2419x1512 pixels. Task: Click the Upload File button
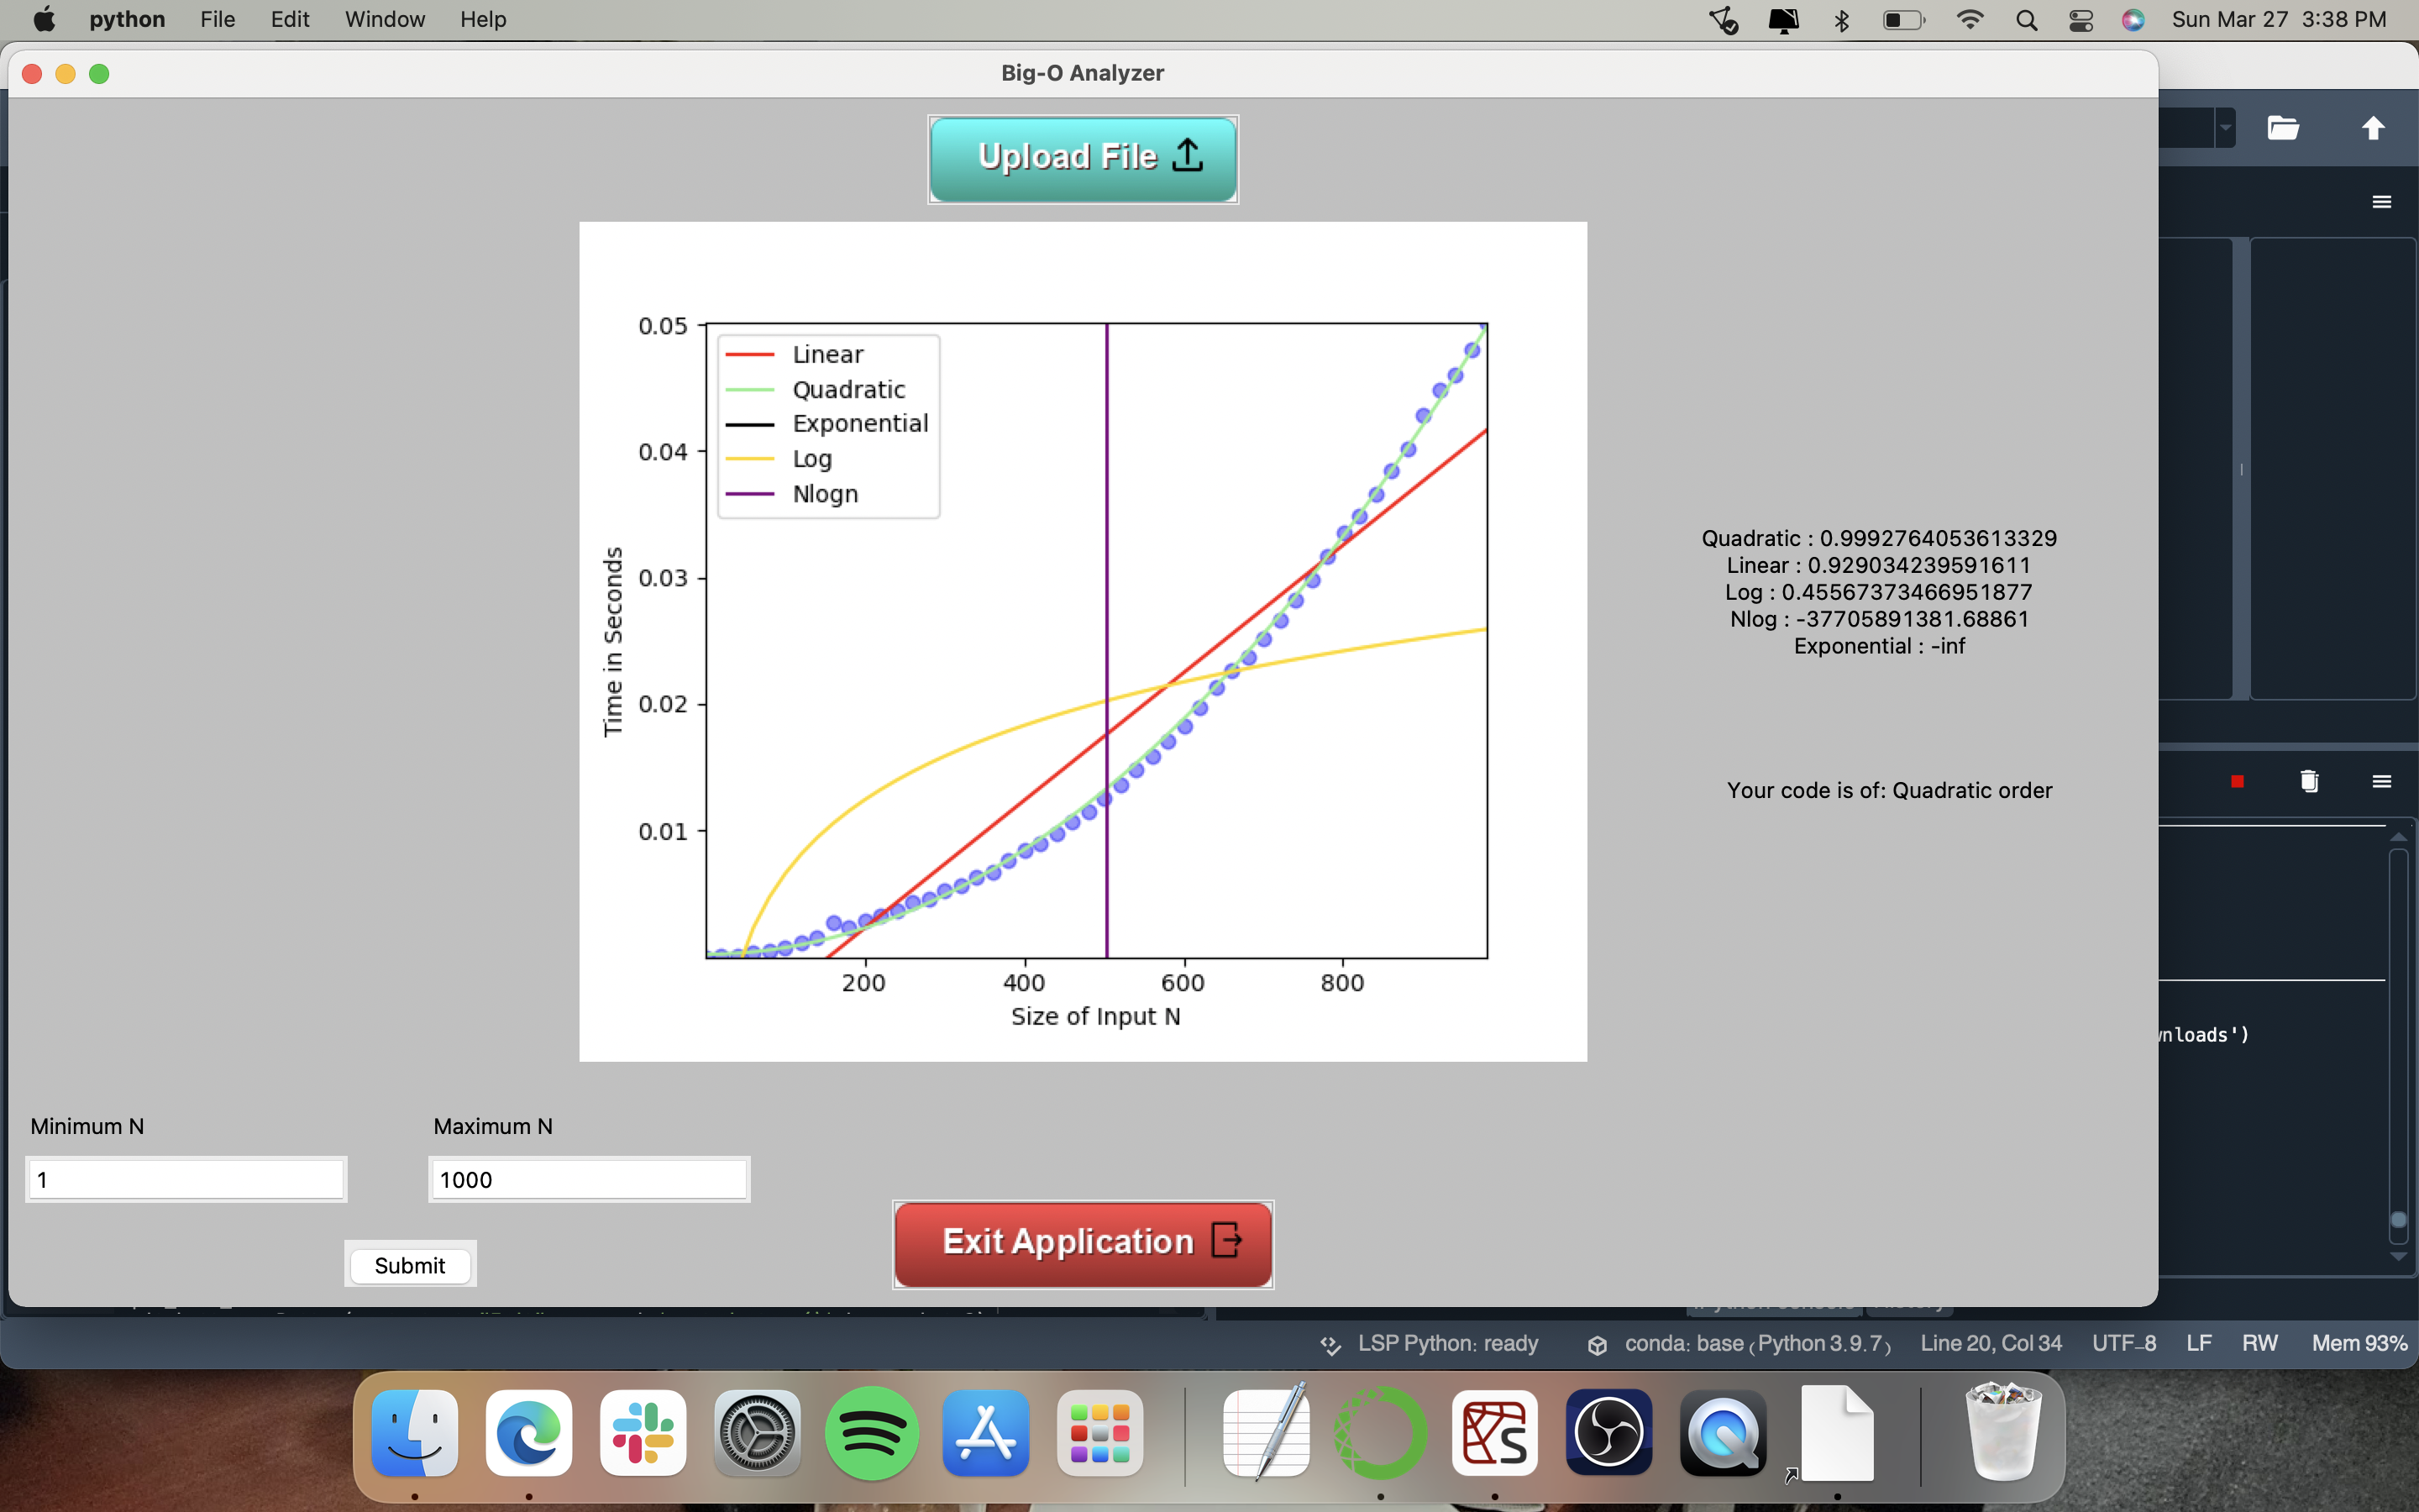[1083, 159]
